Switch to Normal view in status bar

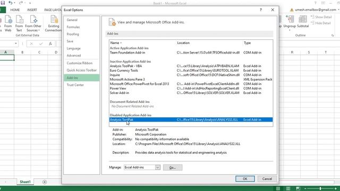pos(278,188)
